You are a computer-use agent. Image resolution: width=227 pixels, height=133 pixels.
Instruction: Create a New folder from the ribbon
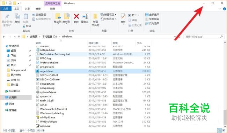click(95, 20)
